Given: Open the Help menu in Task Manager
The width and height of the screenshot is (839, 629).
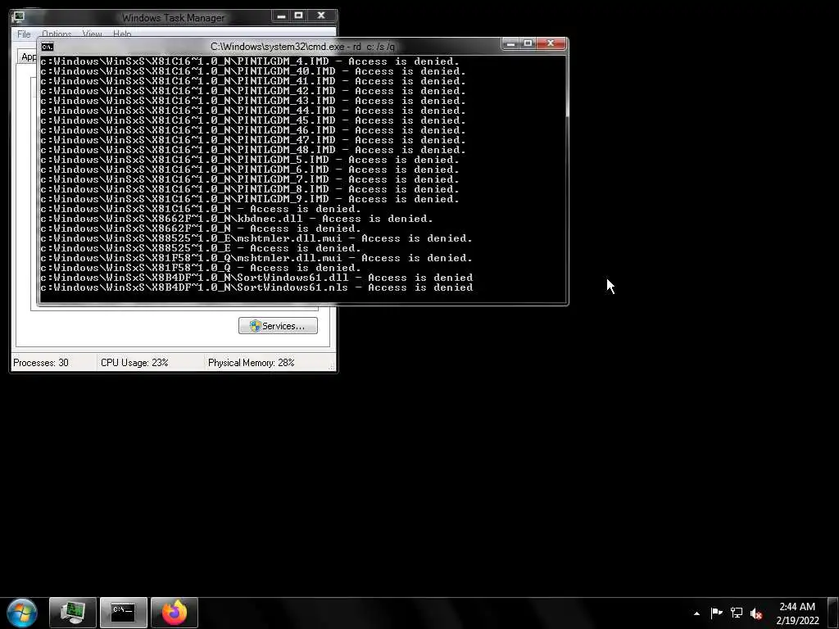Looking at the screenshot, I should pos(122,34).
